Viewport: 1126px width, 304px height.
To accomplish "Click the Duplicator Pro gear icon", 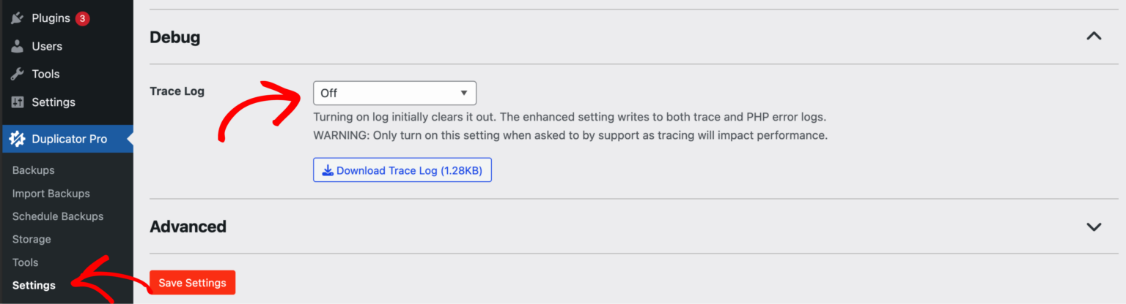I will click(x=18, y=139).
